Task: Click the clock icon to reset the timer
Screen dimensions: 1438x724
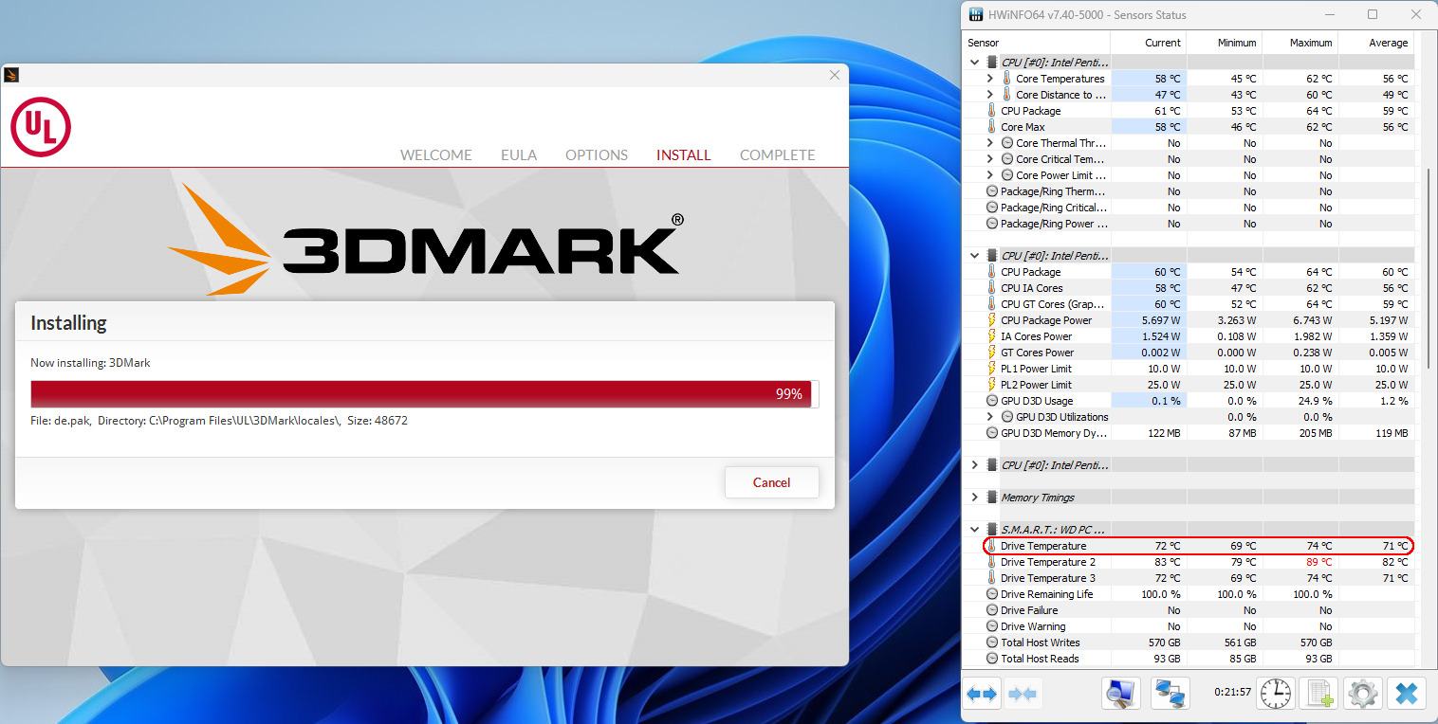Action: tap(1275, 694)
